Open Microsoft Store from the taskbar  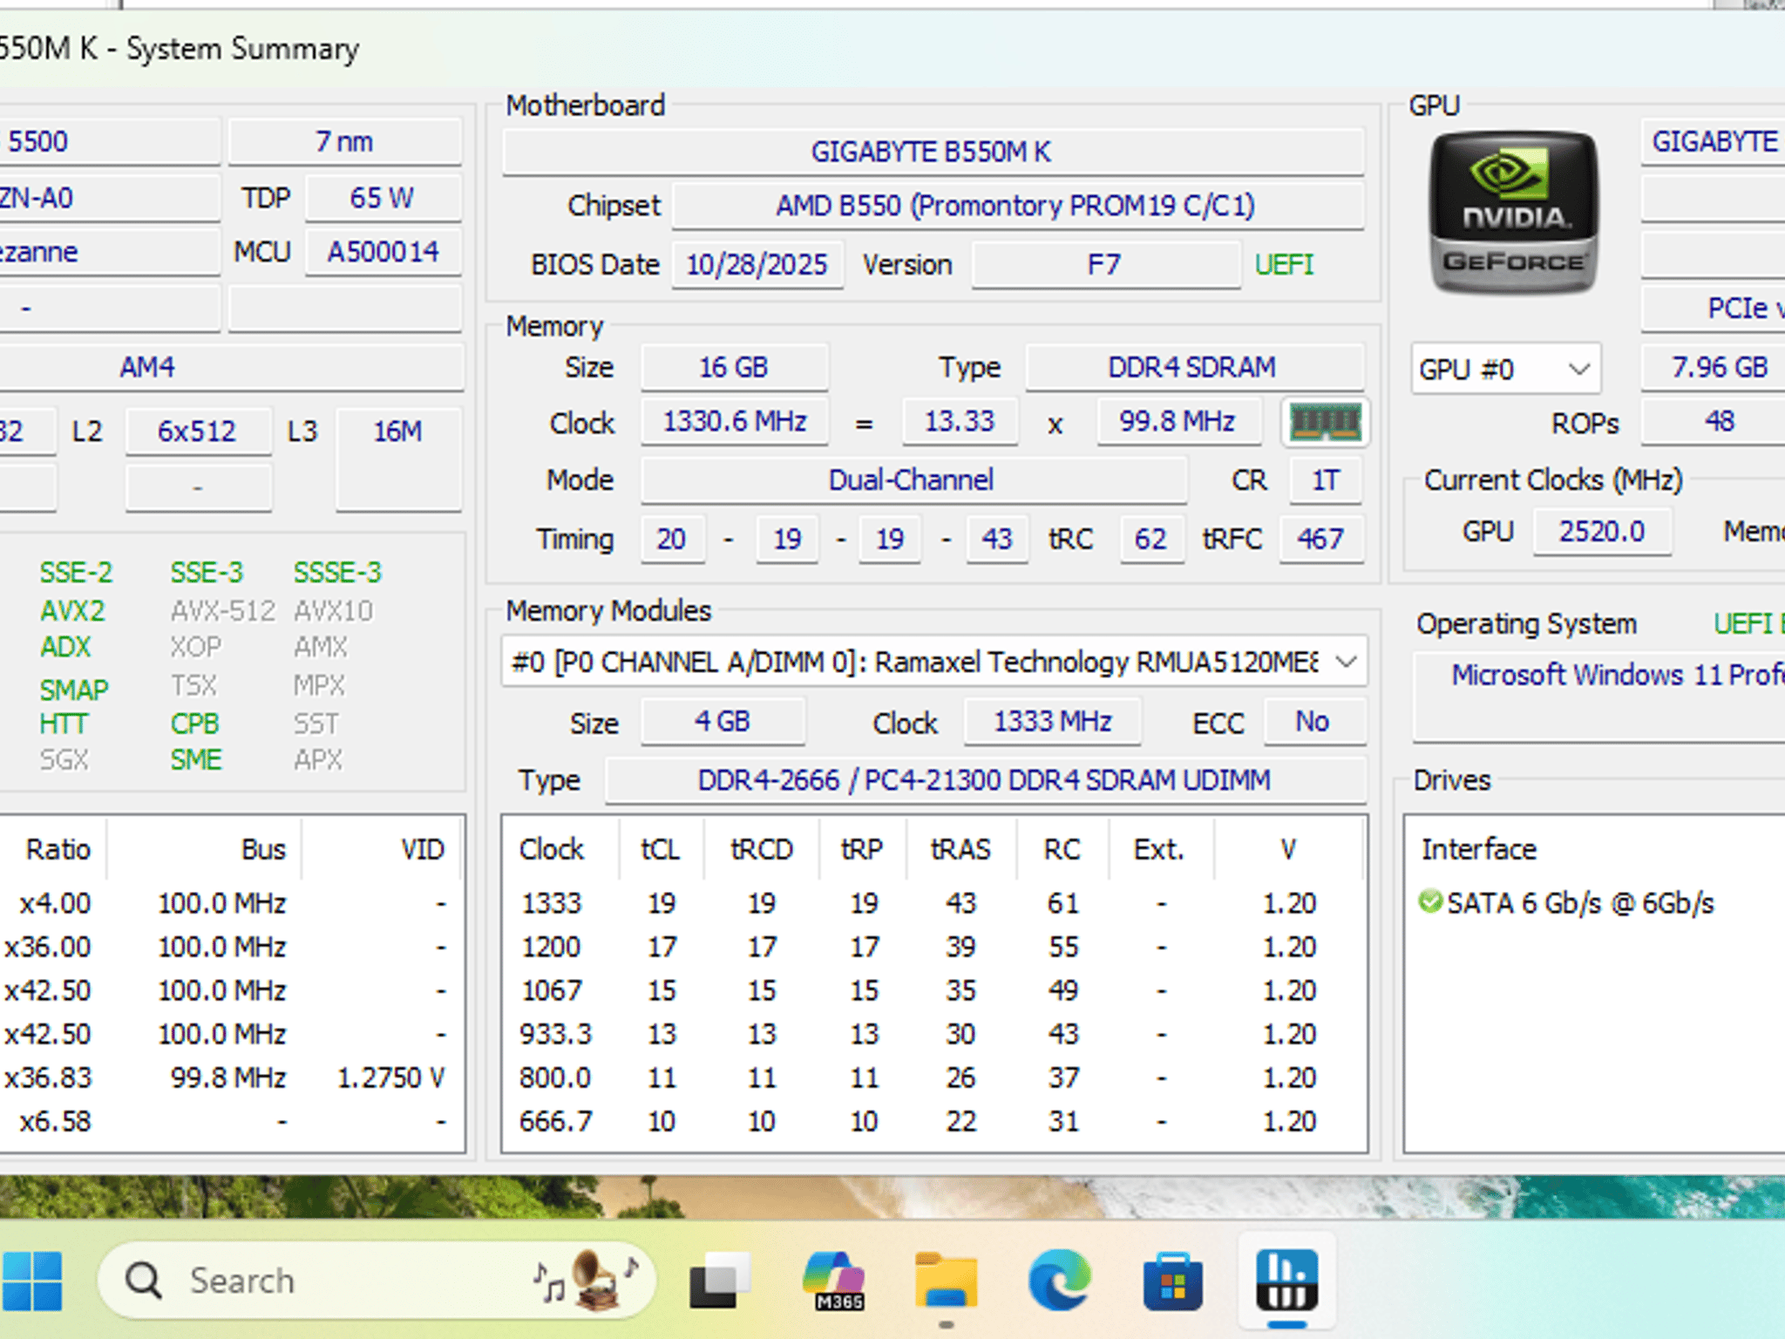(1173, 1281)
